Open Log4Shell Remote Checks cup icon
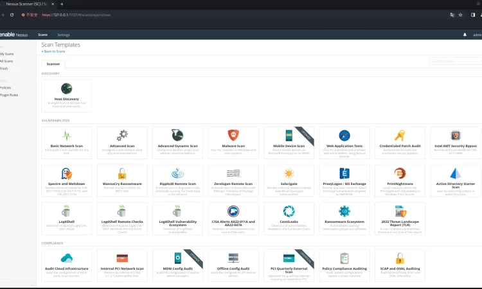Screen dimensions: 482x289 121,211
